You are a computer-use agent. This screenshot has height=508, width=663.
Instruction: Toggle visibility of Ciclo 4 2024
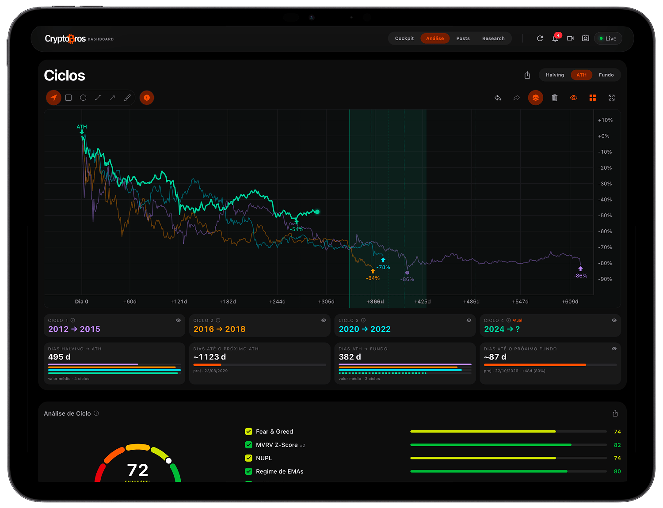click(614, 320)
